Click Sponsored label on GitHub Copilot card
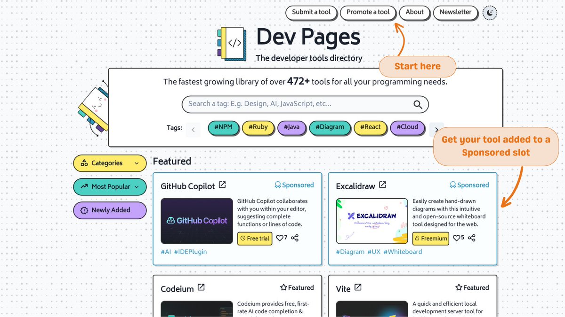Viewport: 565px width, 317px height. click(294, 185)
